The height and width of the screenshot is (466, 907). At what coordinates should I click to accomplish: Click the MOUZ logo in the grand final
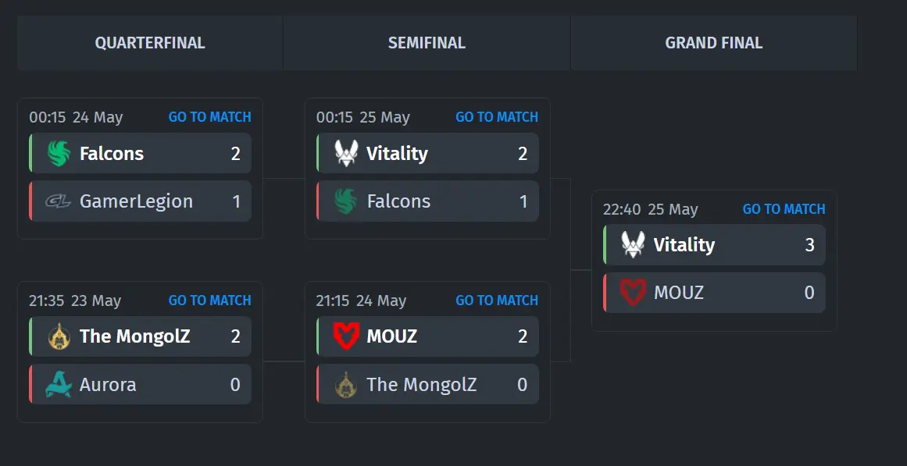(x=633, y=293)
